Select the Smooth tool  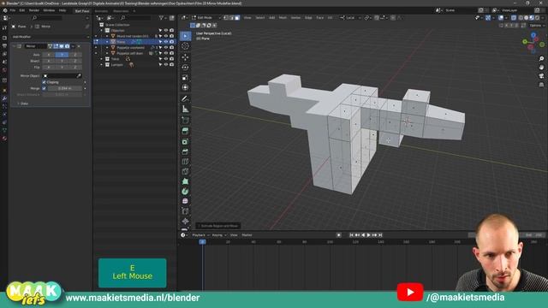(185, 201)
